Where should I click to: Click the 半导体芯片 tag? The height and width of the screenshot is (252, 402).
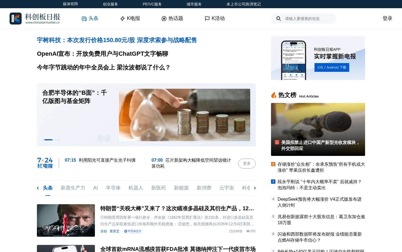(133, 231)
